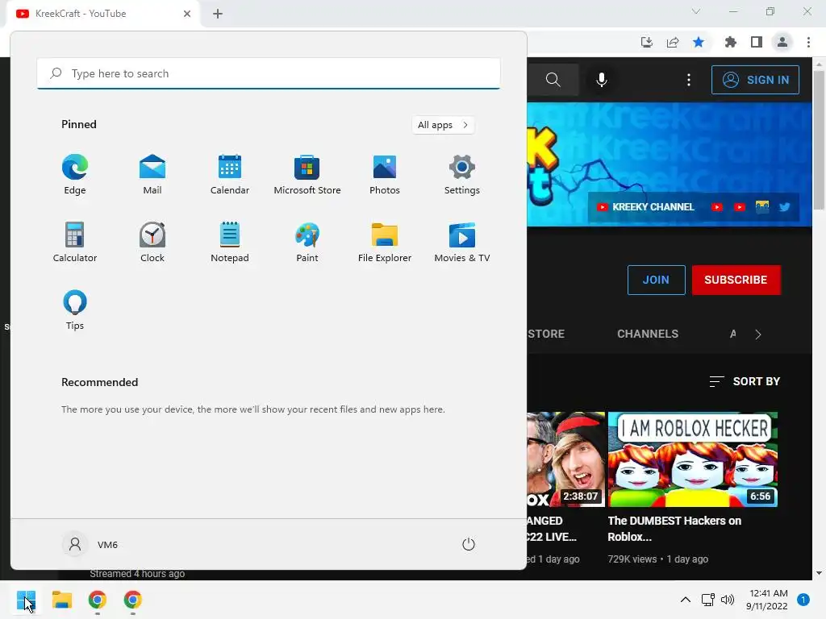Focus the Type here to search box
Screen dimensions: 826x619
(x=269, y=73)
